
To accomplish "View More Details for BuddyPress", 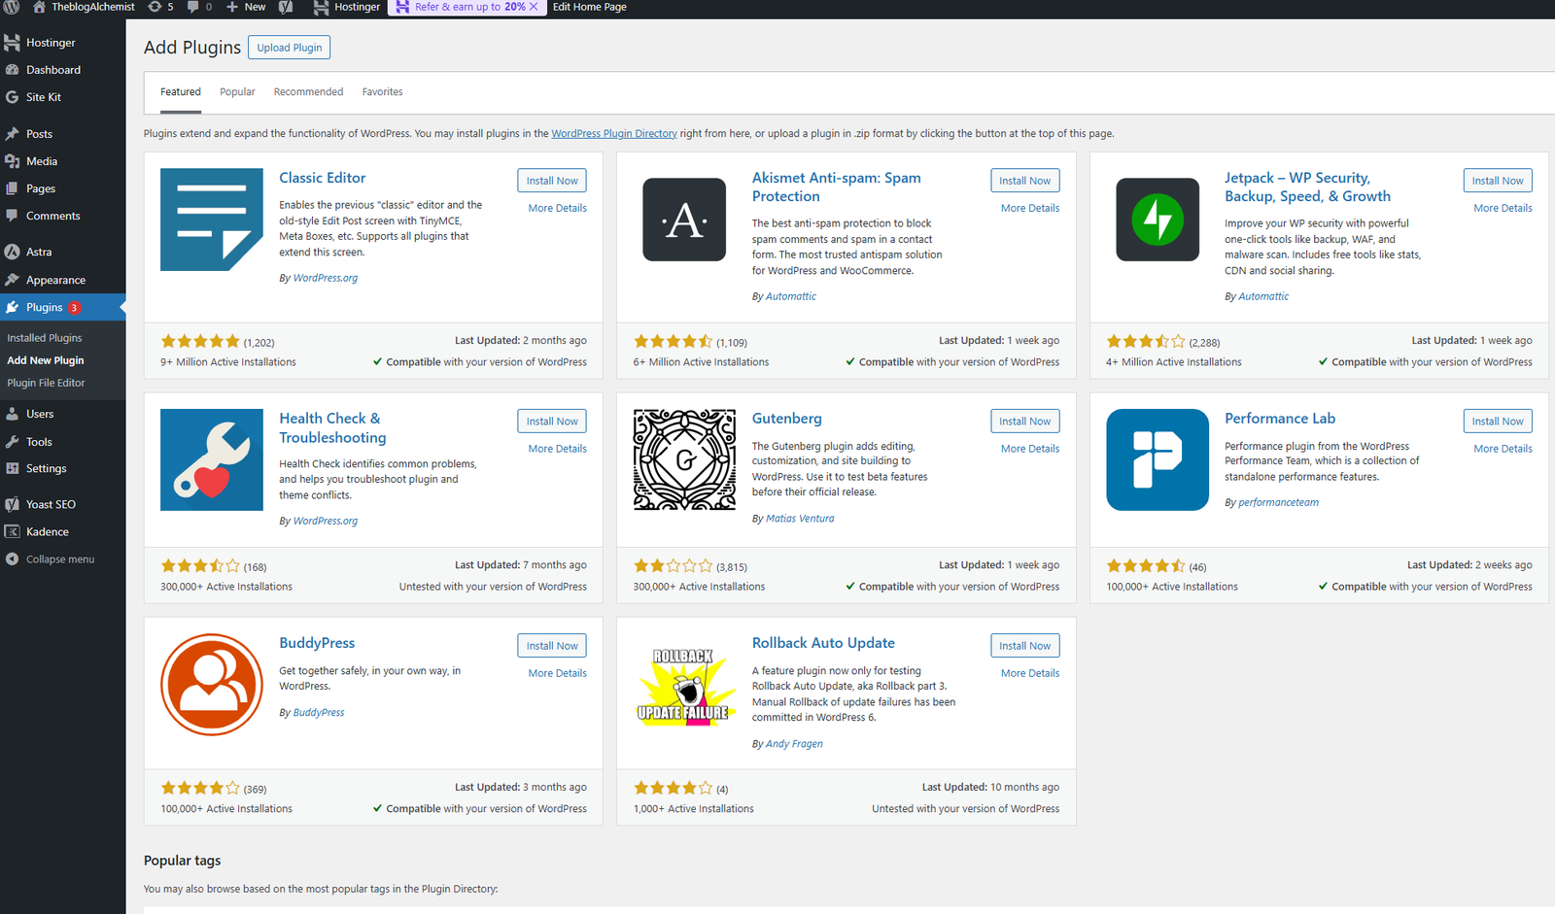I will point(558,673).
